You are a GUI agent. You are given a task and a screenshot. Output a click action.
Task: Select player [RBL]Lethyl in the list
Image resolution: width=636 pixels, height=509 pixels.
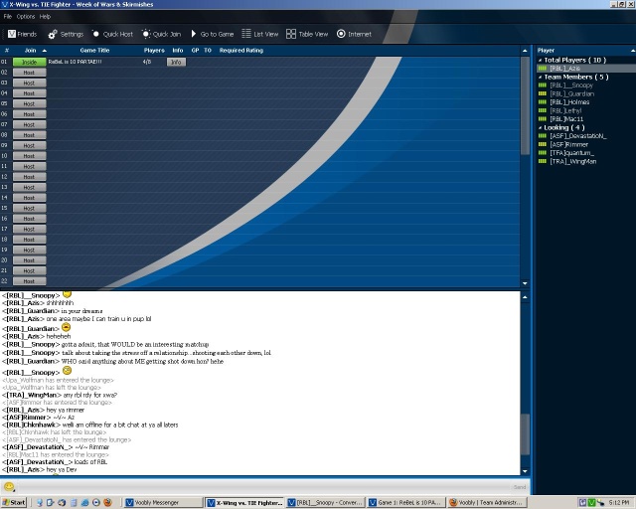click(565, 110)
